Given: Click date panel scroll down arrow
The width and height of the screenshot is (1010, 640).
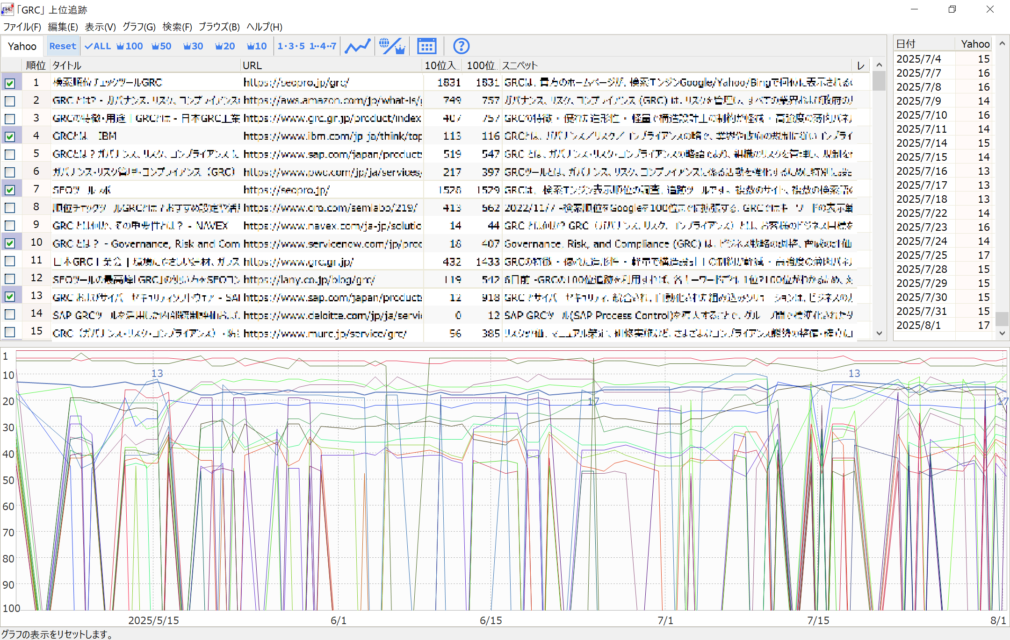Looking at the screenshot, I should coord(1002,333).
